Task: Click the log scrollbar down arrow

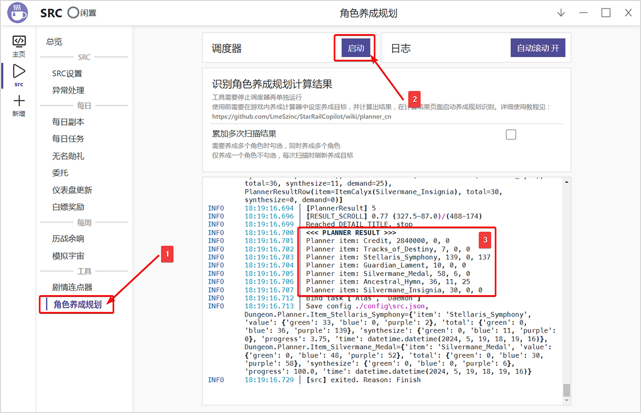Action: [x=566, y=400]
